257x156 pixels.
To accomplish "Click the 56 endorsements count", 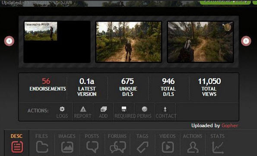I will coord(46,81).
